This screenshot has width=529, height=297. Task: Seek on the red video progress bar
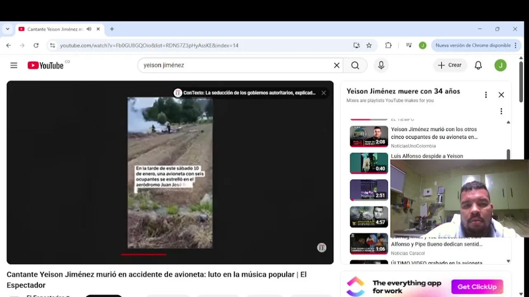tap(143, 255)
